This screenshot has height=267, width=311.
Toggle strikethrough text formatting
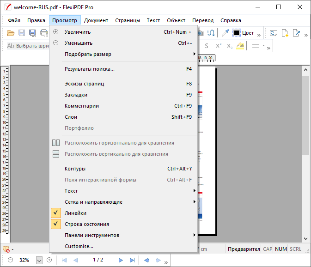pos(206,46)
